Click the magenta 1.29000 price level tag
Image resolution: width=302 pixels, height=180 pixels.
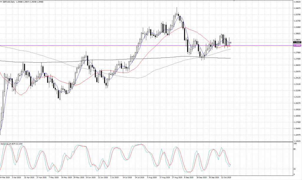point(297,46)
